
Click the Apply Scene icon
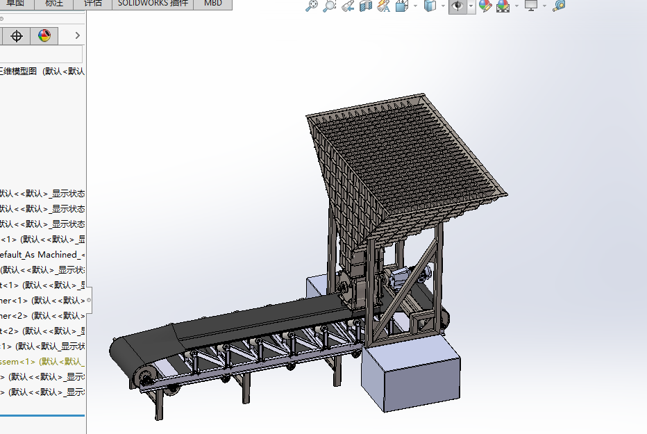[503, 6]
